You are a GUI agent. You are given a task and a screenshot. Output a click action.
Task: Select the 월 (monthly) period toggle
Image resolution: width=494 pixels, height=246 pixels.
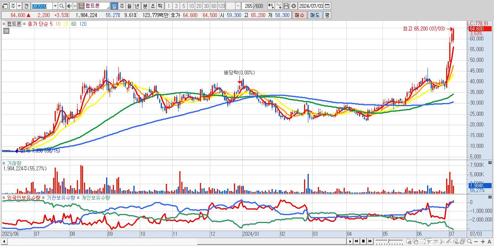[129, 6]
